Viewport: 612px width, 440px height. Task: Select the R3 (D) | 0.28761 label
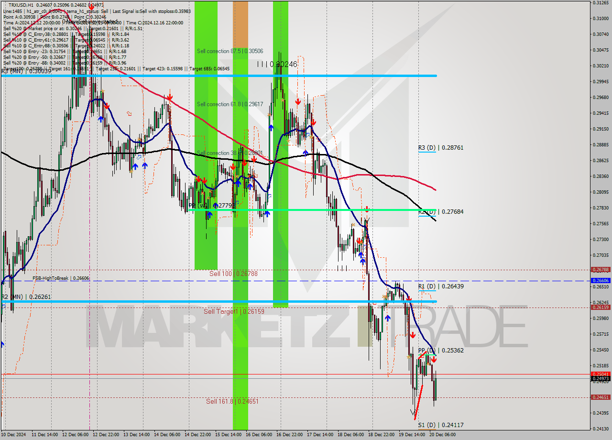pos(441,148)
